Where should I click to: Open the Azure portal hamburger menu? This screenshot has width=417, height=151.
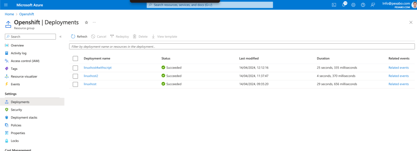pyautogui.click(x=6, y=5)
